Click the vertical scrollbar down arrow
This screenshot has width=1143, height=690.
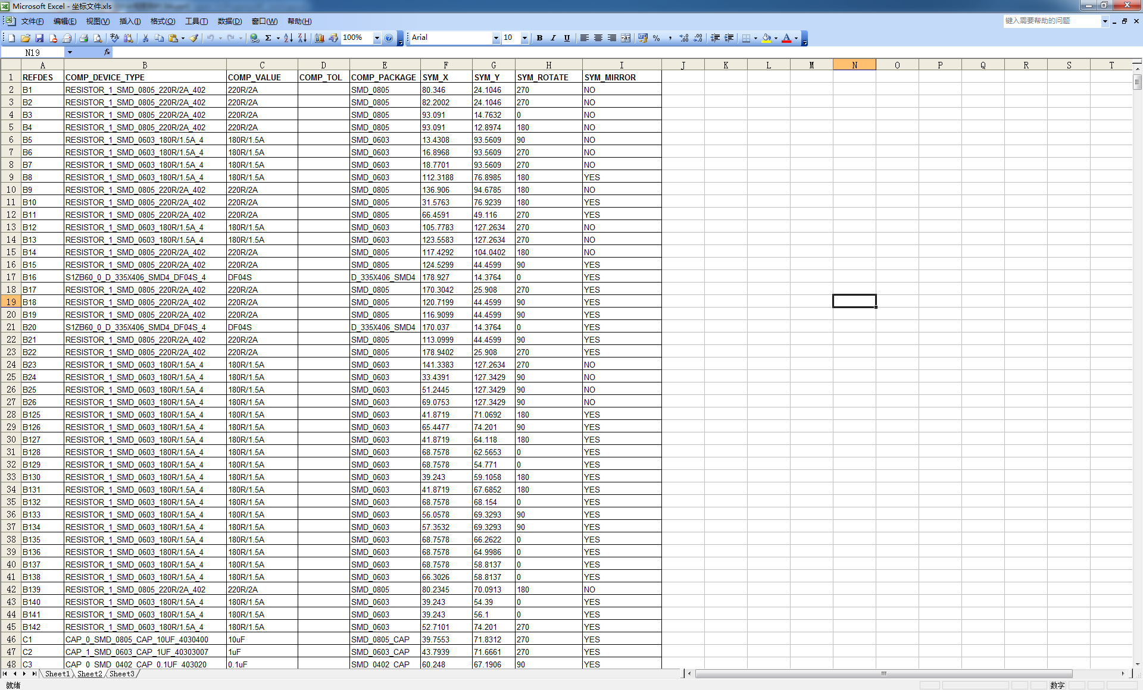[1138, 664]
